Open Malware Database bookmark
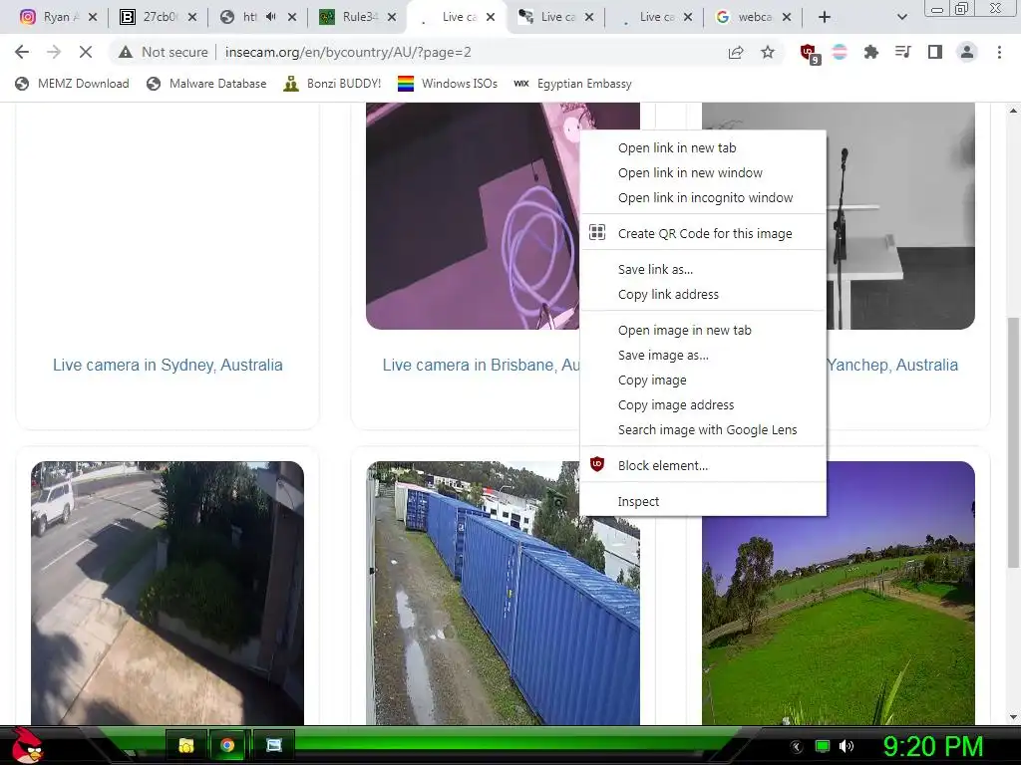 click(207, 84)
